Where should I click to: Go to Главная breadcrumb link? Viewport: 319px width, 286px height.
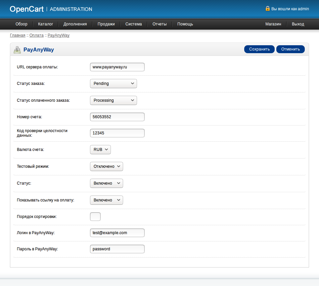(18, 35)
